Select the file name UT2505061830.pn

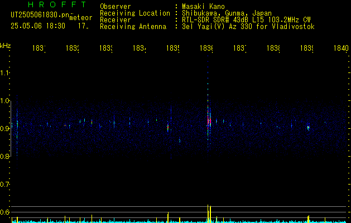pos(40,15)
